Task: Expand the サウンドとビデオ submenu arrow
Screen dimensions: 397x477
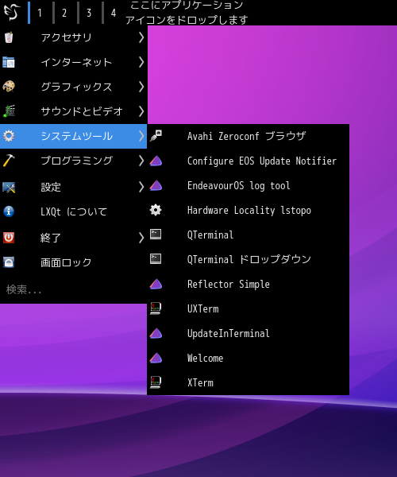Action: coord(141,111)
